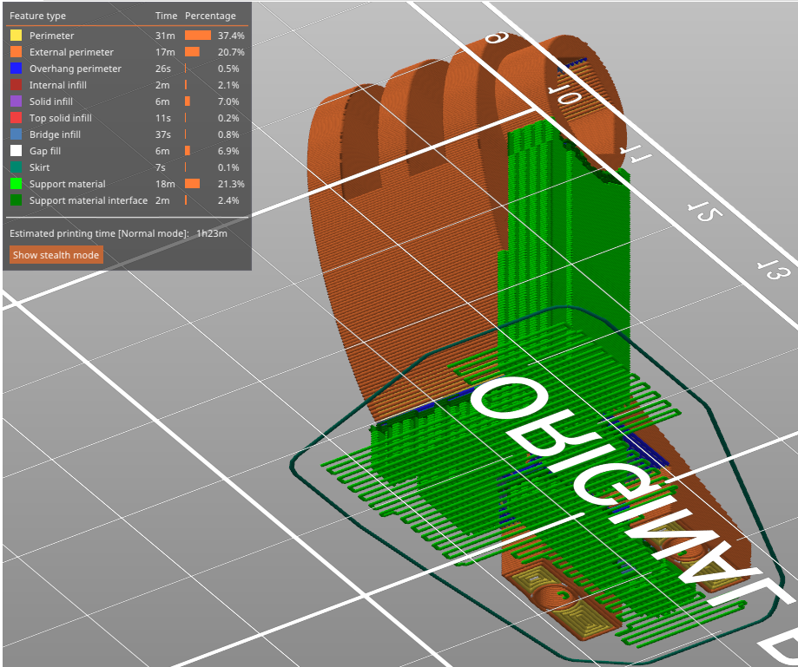798x667 pixels.
Task: Toggle visibility of the Perimeter label
Action: coord(51,36)
